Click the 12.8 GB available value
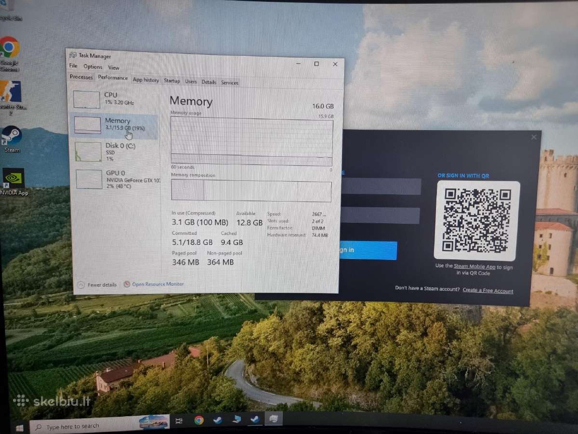Viewport: 578px width, 434px height. 250,223
